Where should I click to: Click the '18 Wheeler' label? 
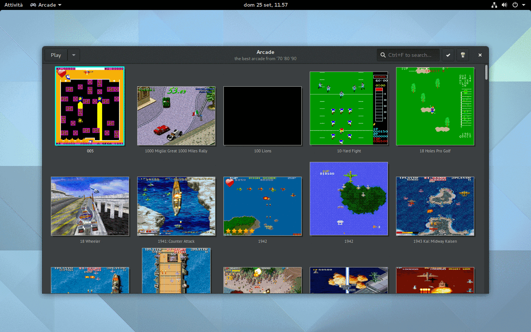90,241
